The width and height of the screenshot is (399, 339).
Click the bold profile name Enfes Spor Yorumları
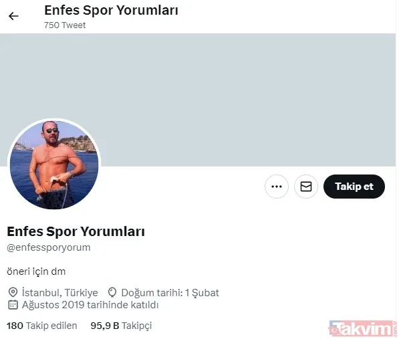coord(76,231)
